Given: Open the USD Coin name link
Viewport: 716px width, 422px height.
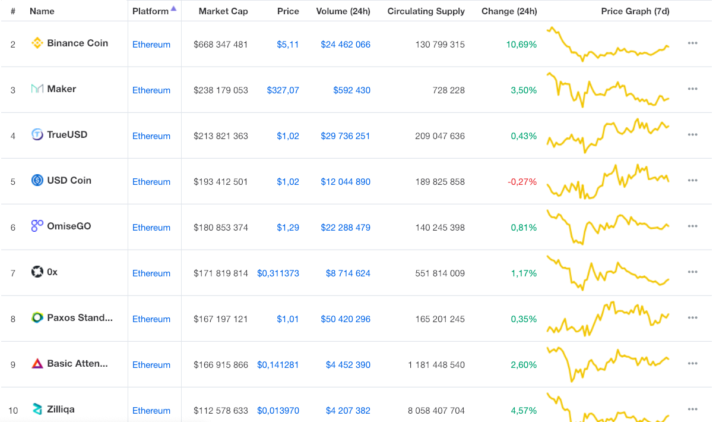Looking at the screenshot, I should (x=69, y=180).
